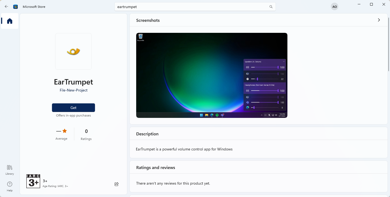This screenshot has width=390, height=197.
Task: Select the Home icon in the navigation rail
Action: pos(9,21)
